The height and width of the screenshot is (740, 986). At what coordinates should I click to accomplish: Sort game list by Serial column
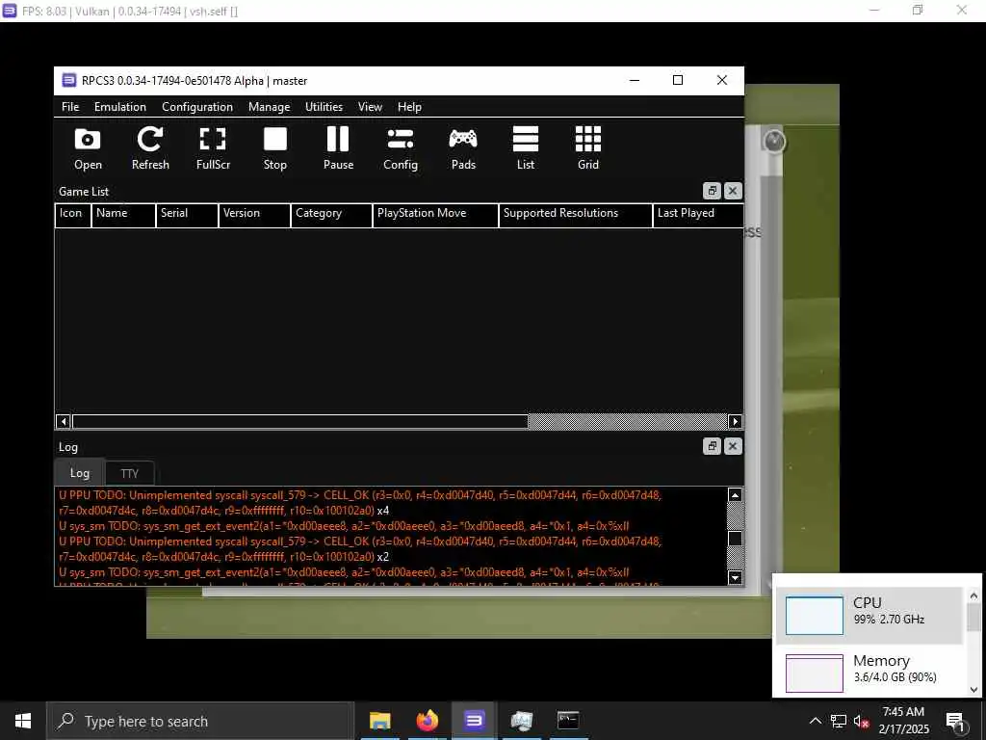click(188, 214)
